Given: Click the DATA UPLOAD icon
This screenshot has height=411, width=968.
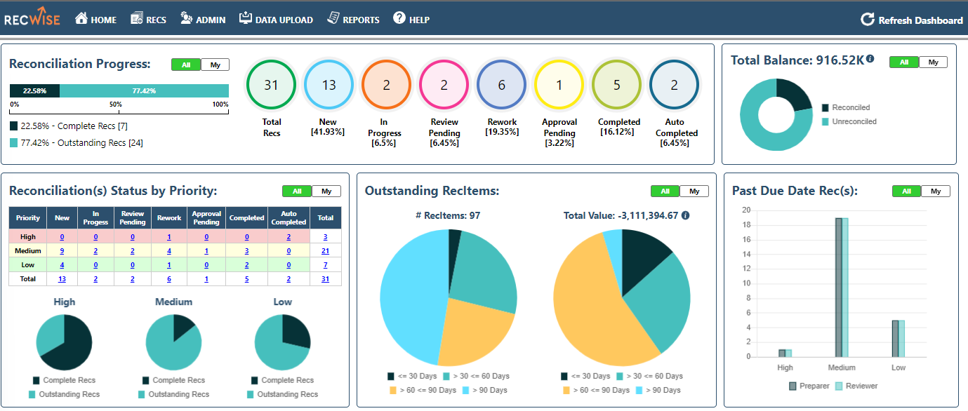Looking at the screenshot, I should coord(247,20).
